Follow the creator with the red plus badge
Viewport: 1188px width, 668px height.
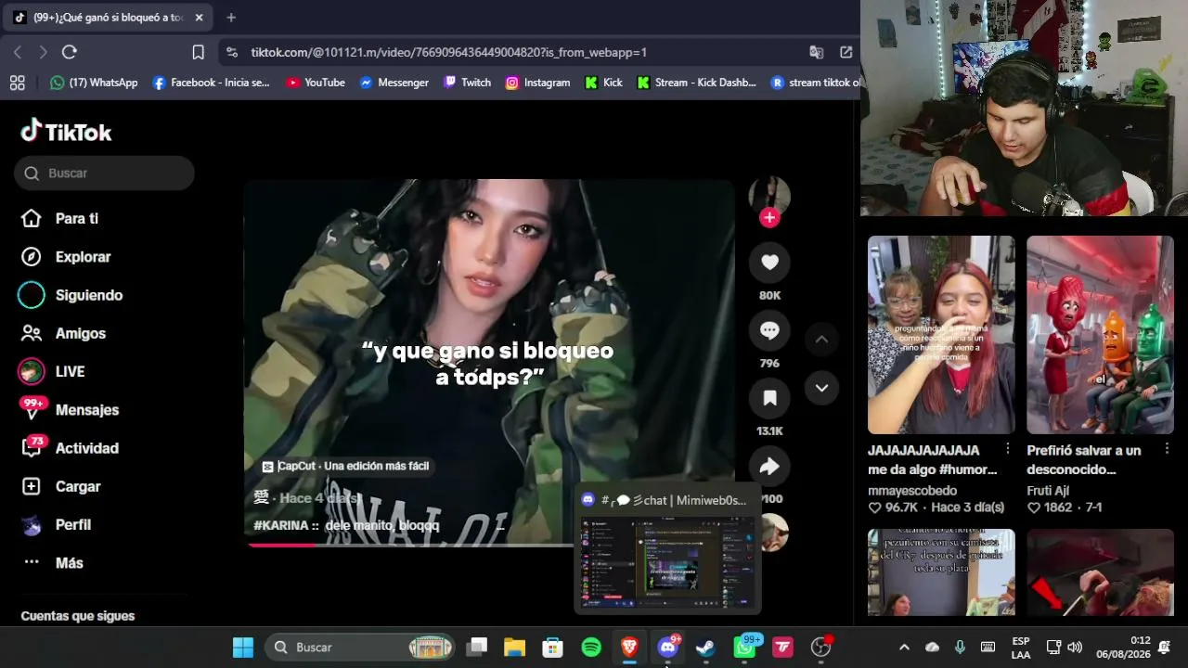769,218
